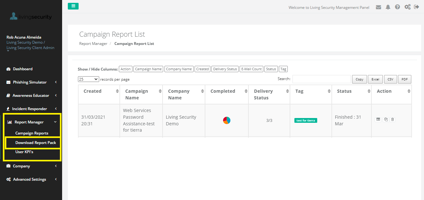Screen dimensions: 424x200
Task: Click the 'test for tierra' tag badge
Action: [306, 120]
